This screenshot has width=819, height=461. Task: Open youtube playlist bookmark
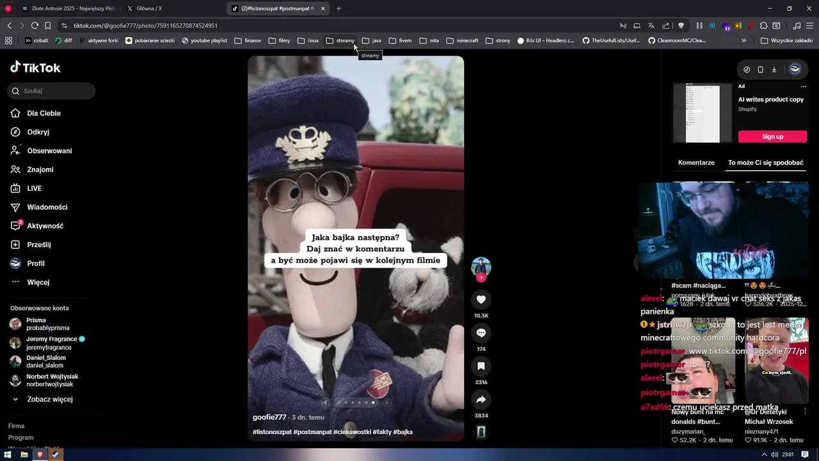click(x=204, y=40)
